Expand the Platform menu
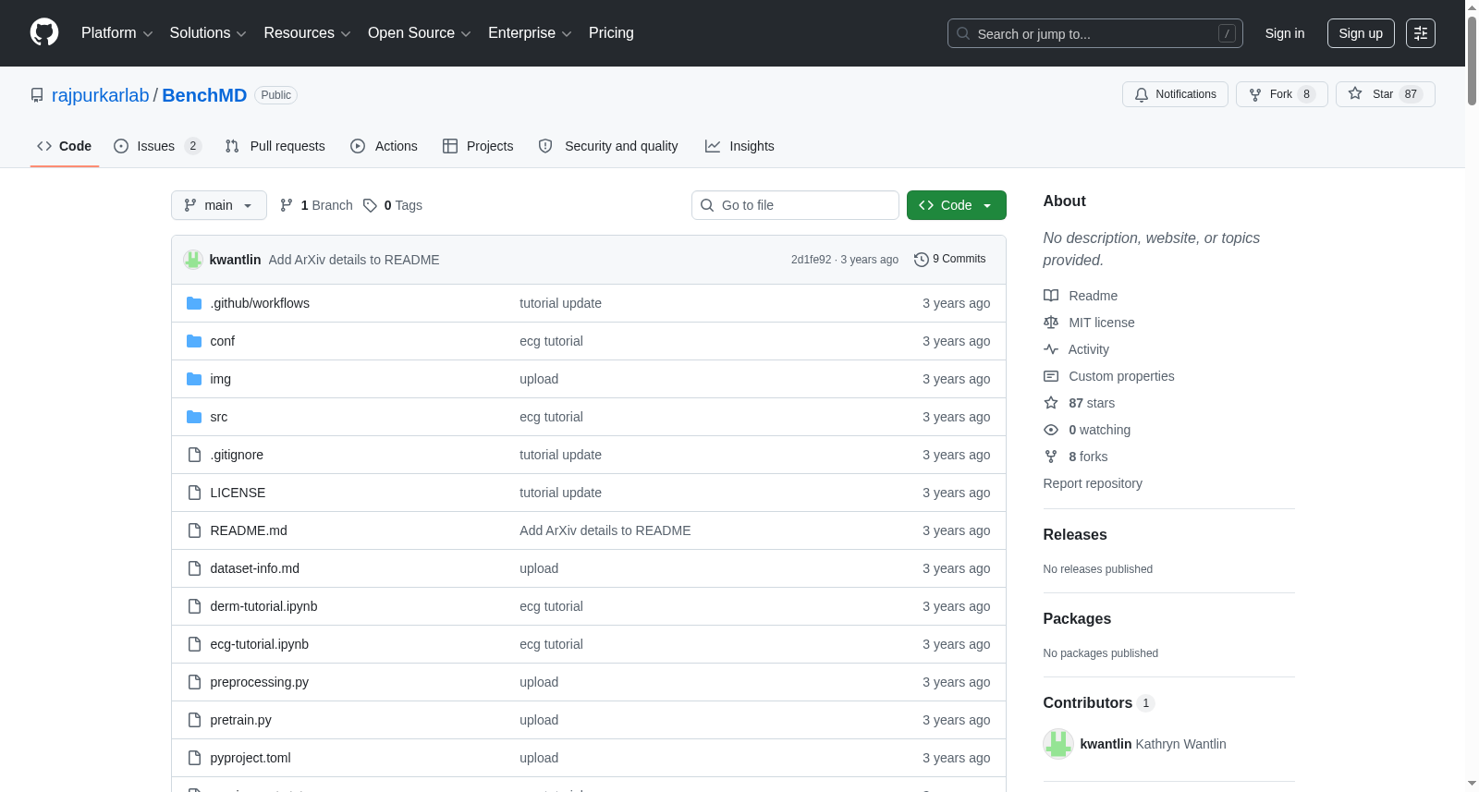 [x=116, y=33]
